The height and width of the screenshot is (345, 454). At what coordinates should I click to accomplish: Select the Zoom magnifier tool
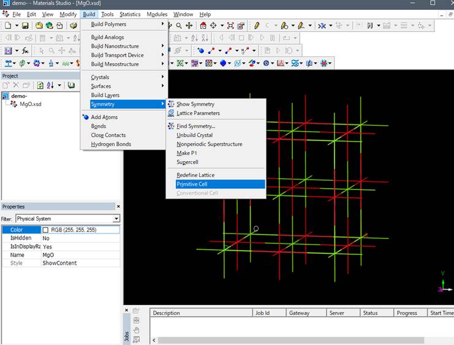179,26
